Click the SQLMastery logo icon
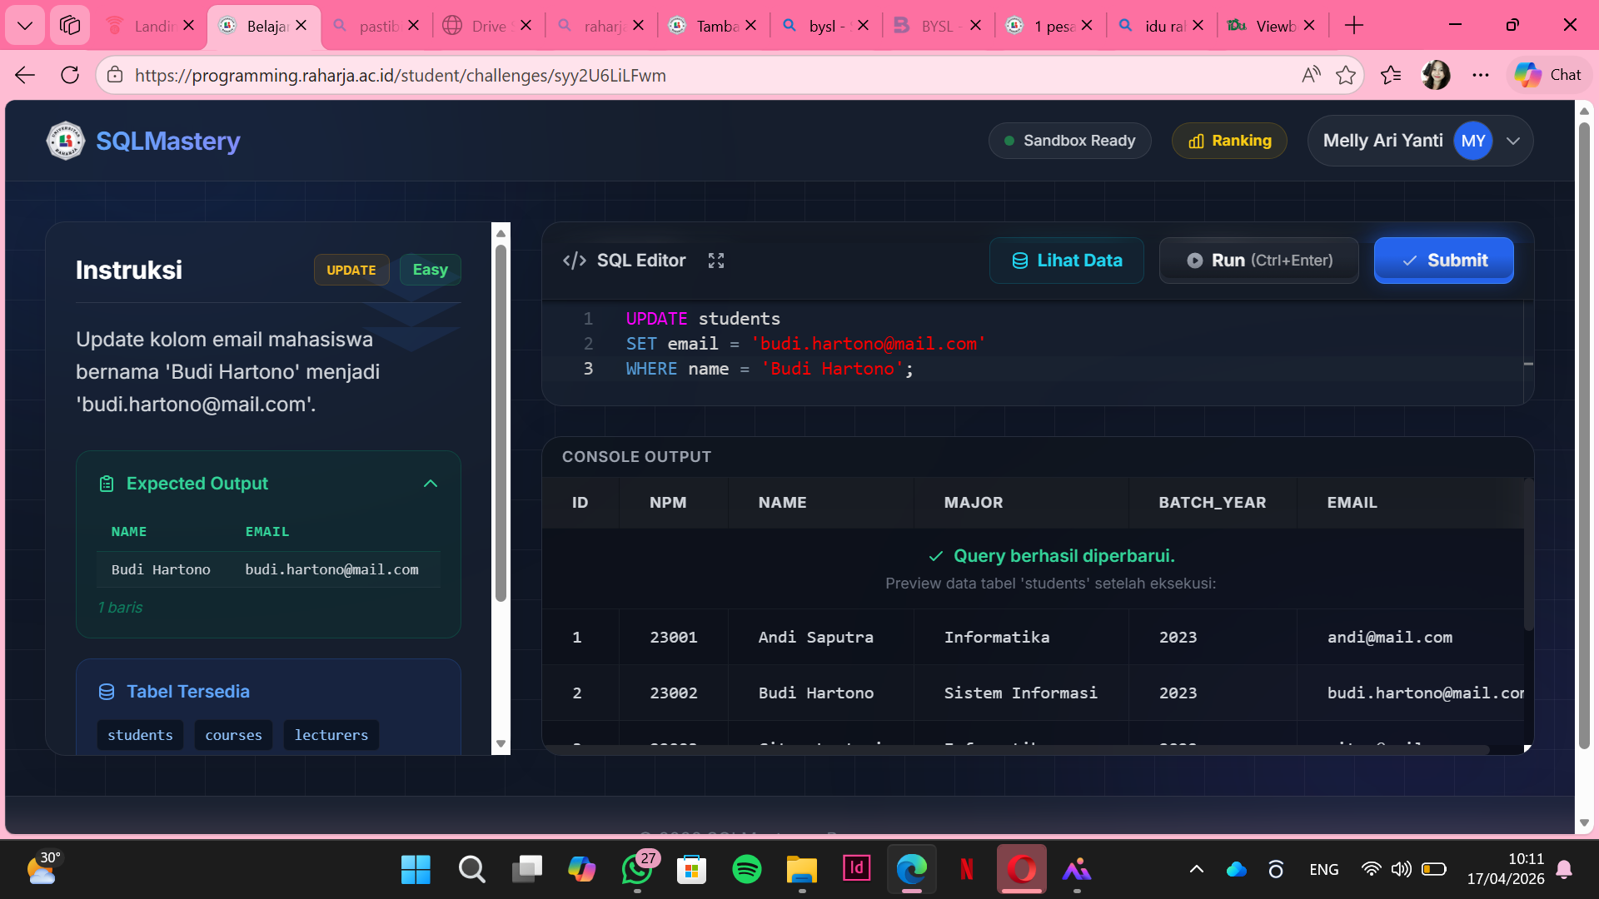The image size is (1599, 899). [x=65, y=141]
